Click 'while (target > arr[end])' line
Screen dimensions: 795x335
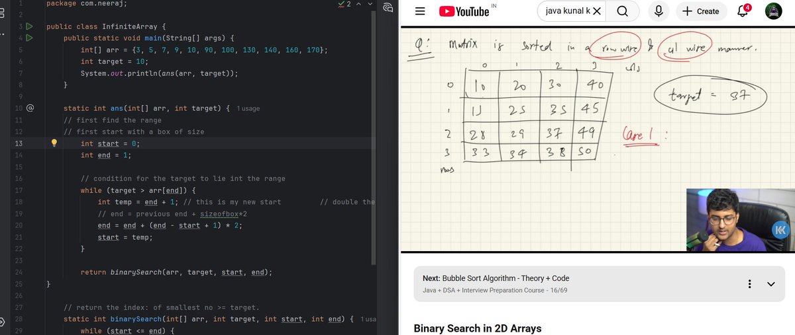pyautogui.click(x=138, y=190)
